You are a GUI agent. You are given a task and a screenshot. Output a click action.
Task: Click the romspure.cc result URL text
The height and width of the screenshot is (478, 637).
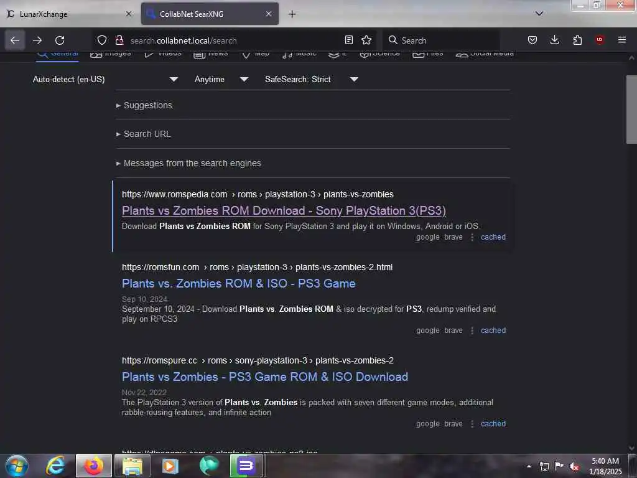[x=258, y=360]
